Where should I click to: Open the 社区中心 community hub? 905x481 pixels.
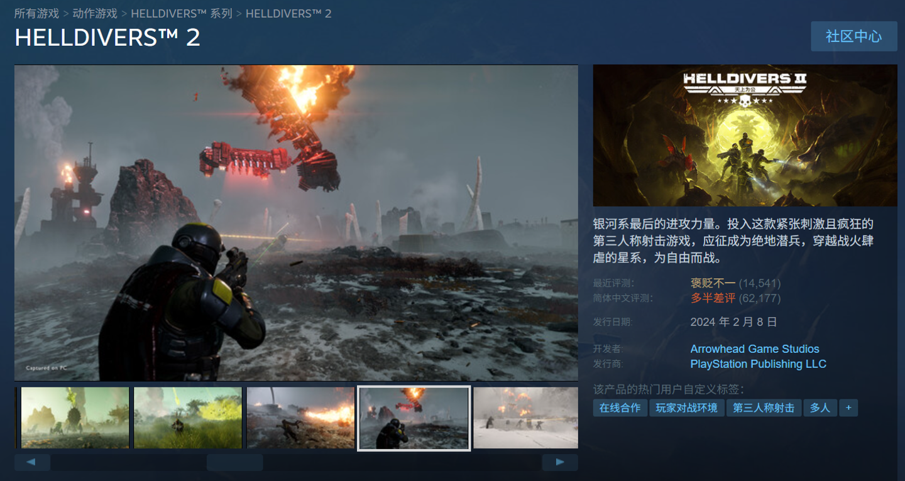click(x=853, y=36)
